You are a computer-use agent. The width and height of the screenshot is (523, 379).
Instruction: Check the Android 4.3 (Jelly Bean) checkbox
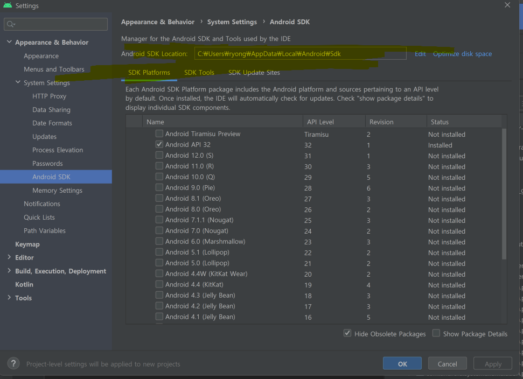pos(159,295)
